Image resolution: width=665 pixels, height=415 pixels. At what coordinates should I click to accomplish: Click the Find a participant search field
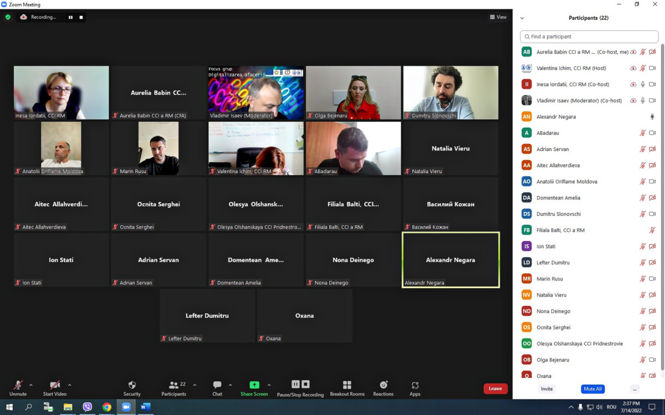pyautogui.click(x=589, y=37)
